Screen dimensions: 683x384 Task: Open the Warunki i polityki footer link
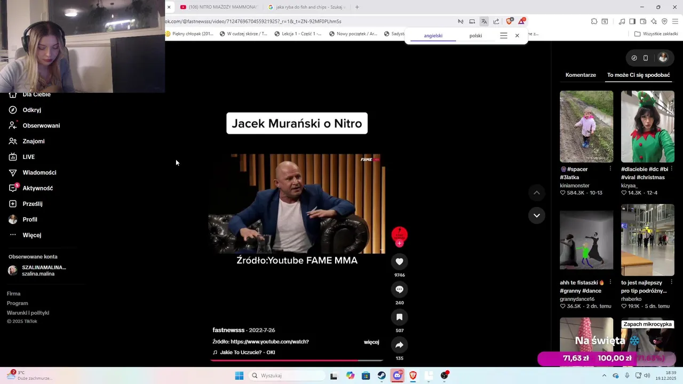coord(28,313)
